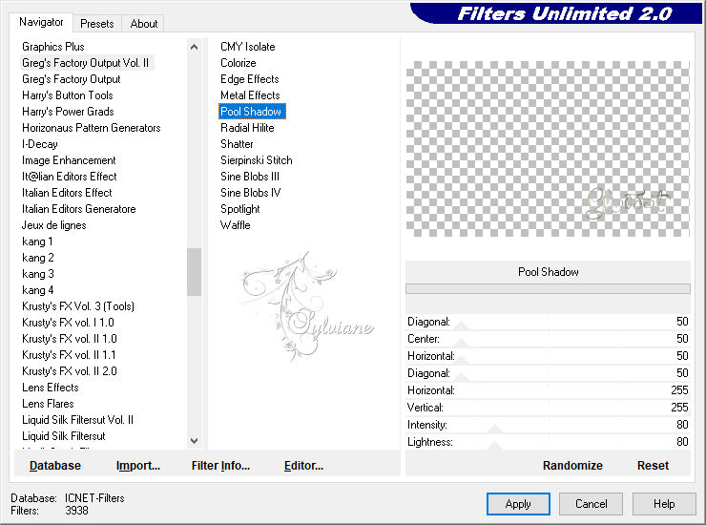Select Harry's Button Tools

point(68,95)
